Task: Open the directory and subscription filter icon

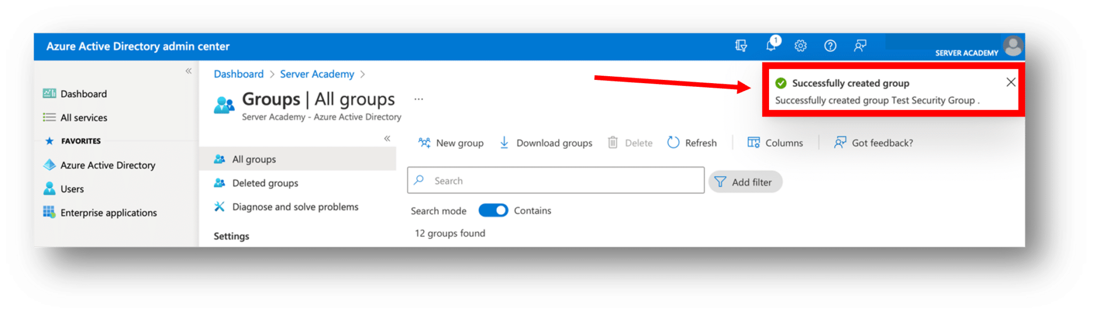Action: [741, 46]
